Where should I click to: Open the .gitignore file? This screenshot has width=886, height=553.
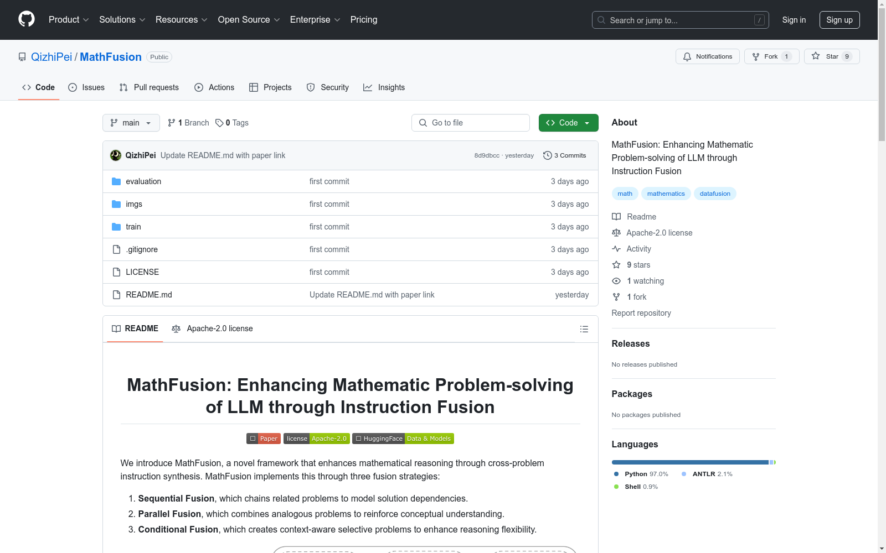coord(142,249)
